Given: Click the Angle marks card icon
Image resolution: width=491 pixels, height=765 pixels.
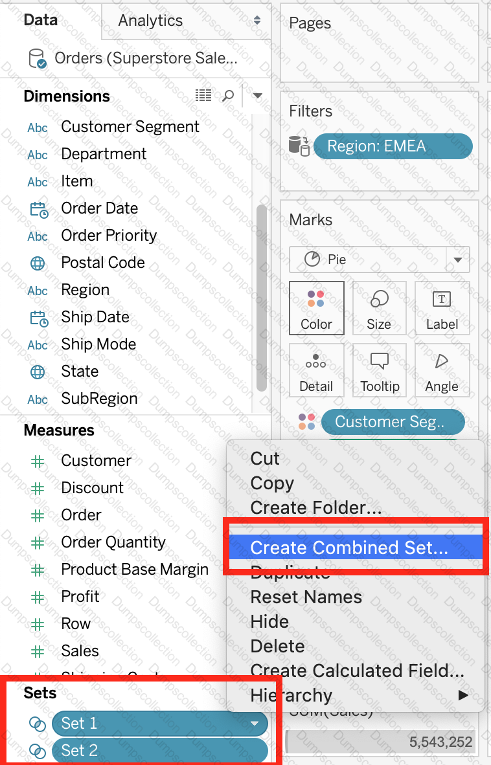Looking at the screenshot, I should coord(442,370).
